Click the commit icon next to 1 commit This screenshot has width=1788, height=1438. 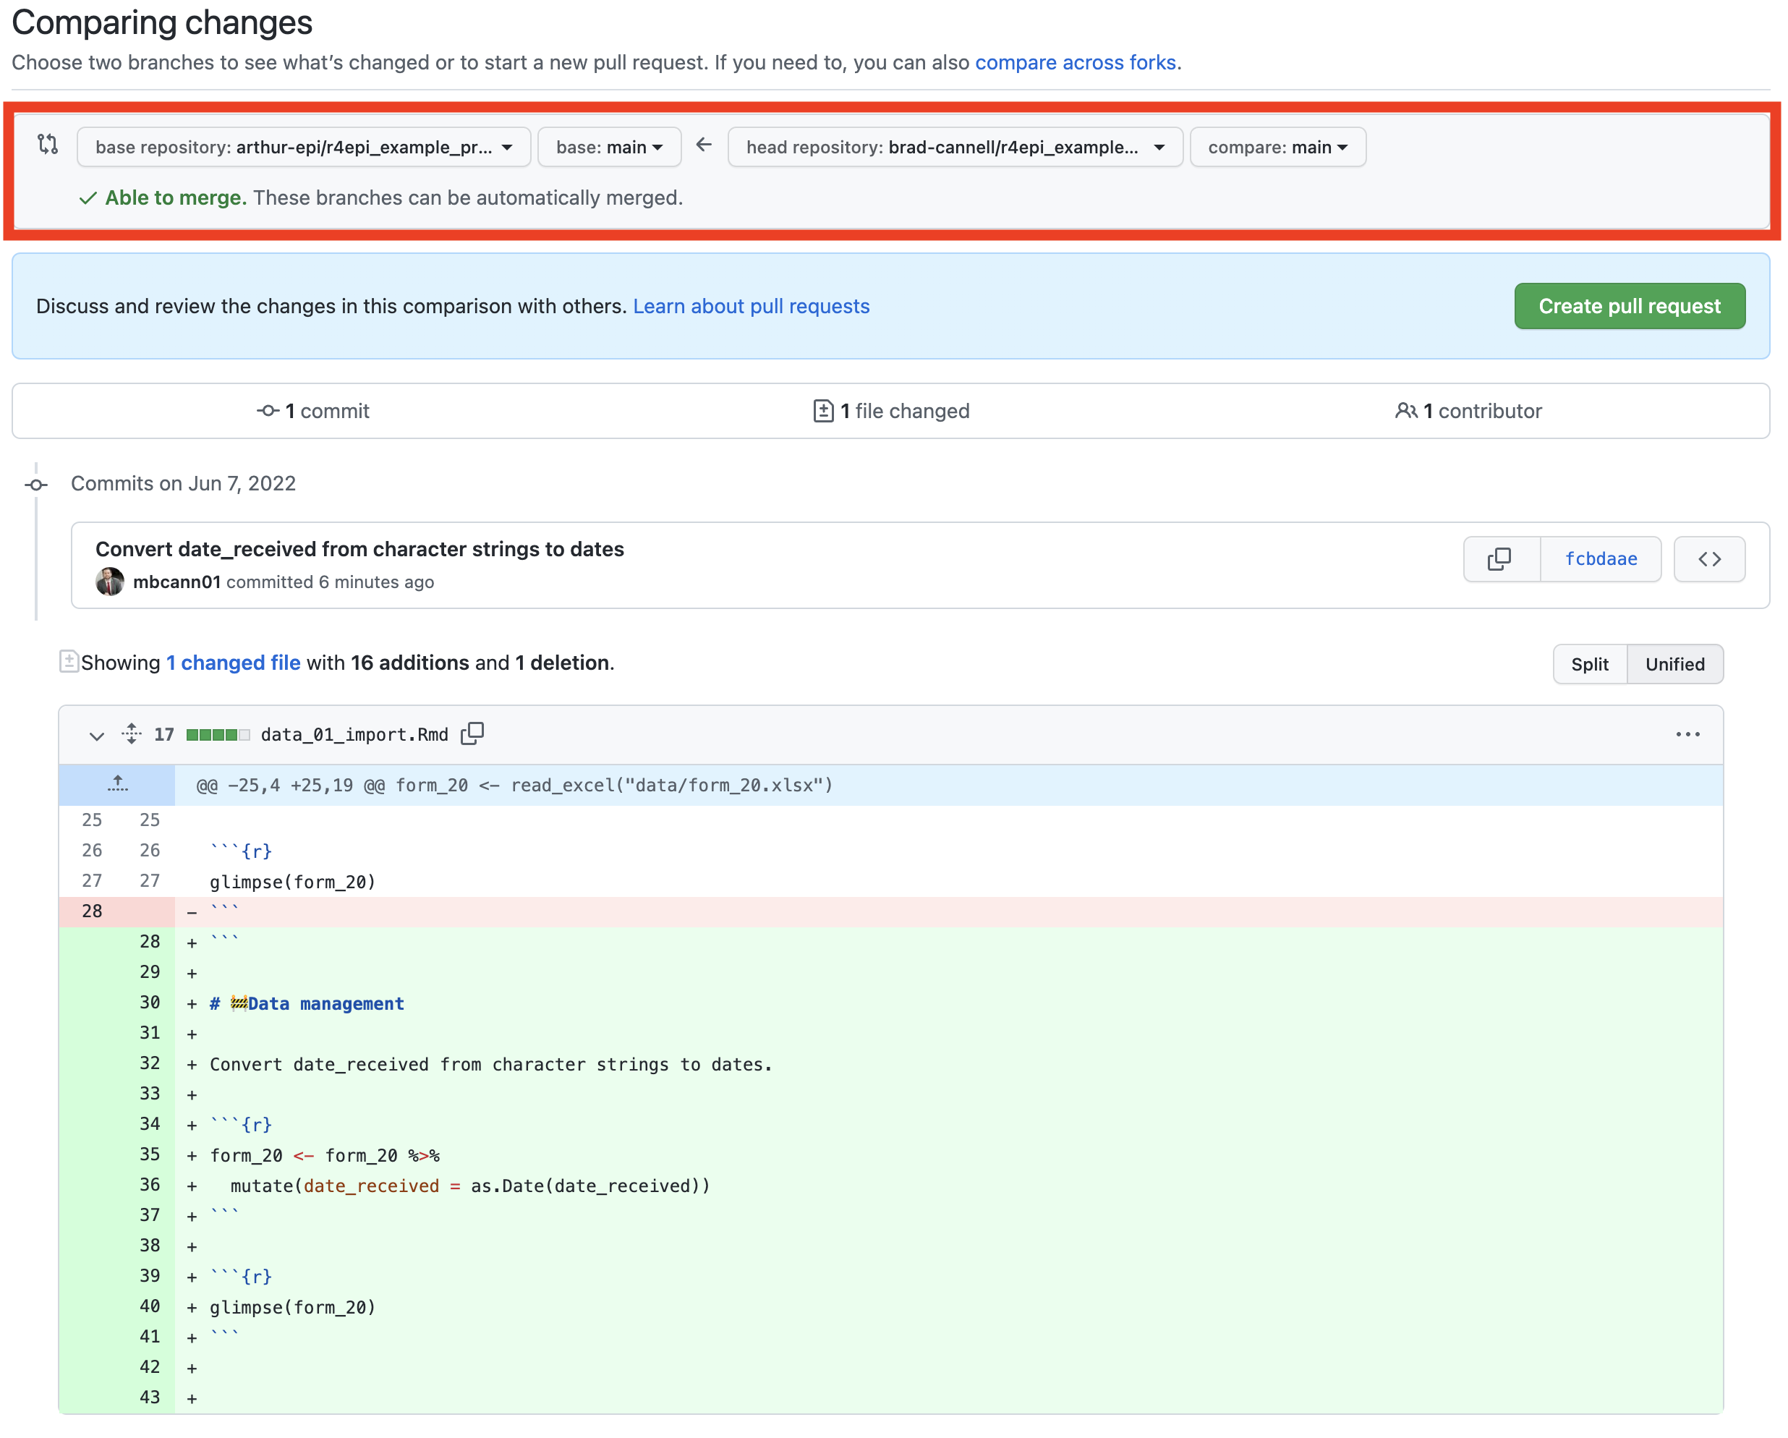pos(267,411)
